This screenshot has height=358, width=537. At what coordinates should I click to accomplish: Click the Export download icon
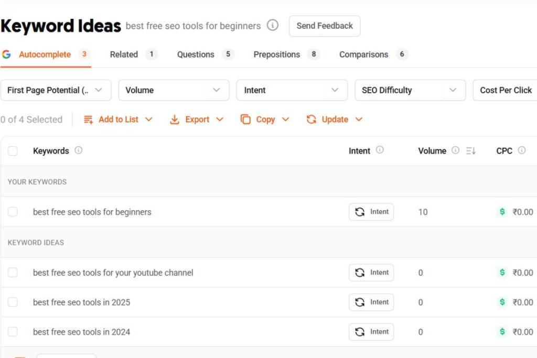(x=175, y=119)
